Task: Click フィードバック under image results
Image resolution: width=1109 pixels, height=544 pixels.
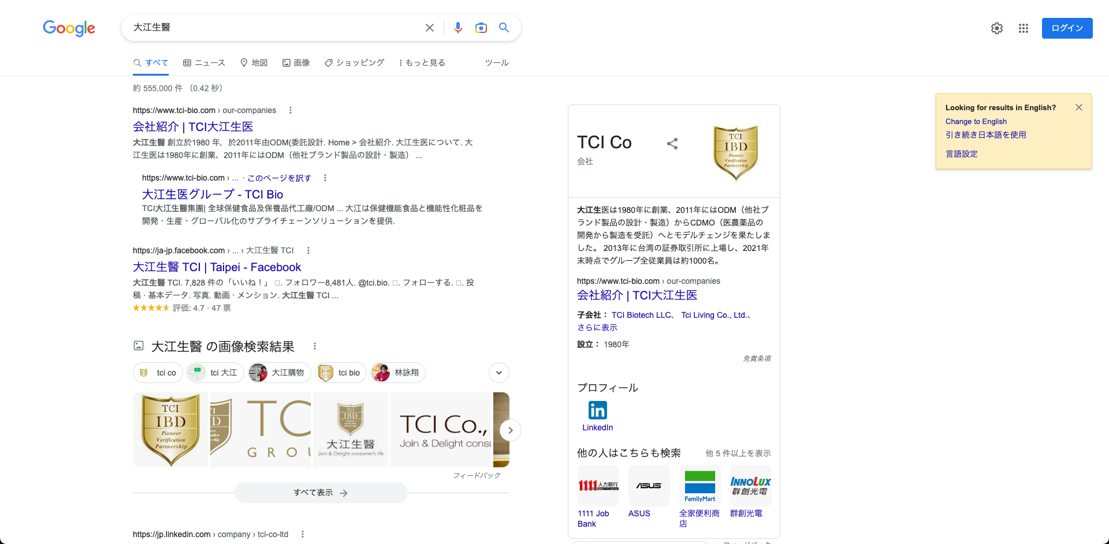Action: click(477, 475)
